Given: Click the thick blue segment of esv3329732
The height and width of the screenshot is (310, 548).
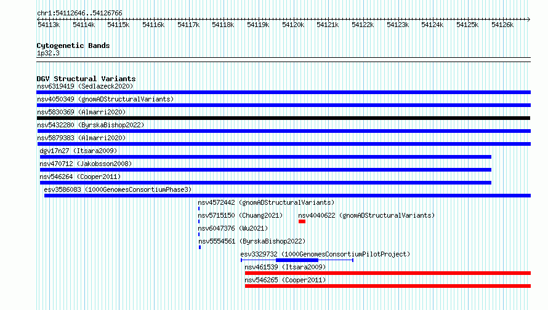Looking at the screenshot, I should (297, 260).
